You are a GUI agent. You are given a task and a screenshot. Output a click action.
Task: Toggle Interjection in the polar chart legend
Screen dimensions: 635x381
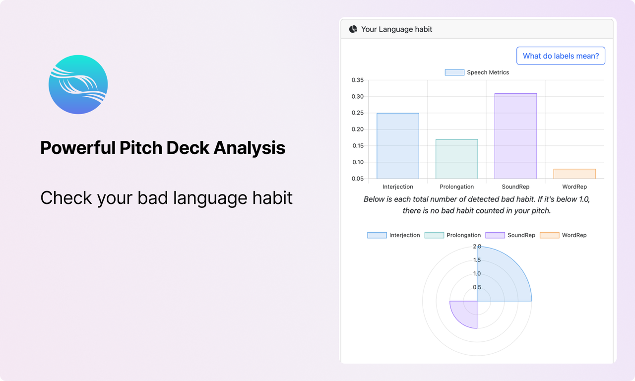coord(393,235)
